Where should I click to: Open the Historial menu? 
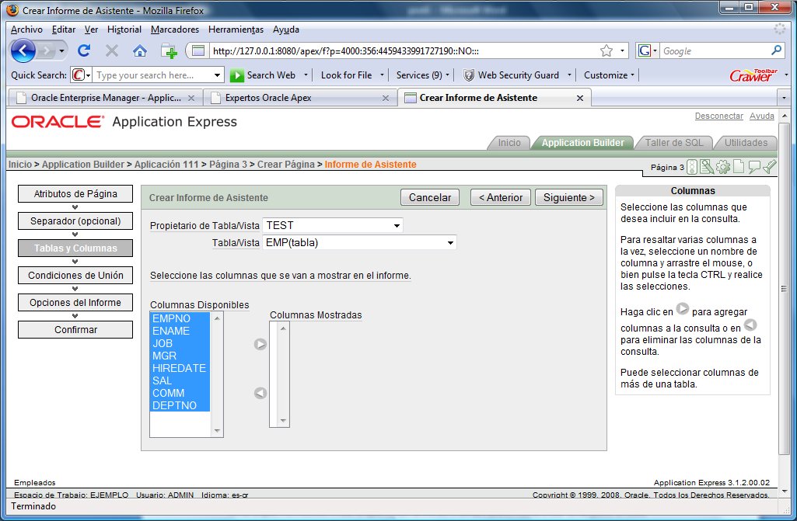pyautogui.click(x=124, y=30)
